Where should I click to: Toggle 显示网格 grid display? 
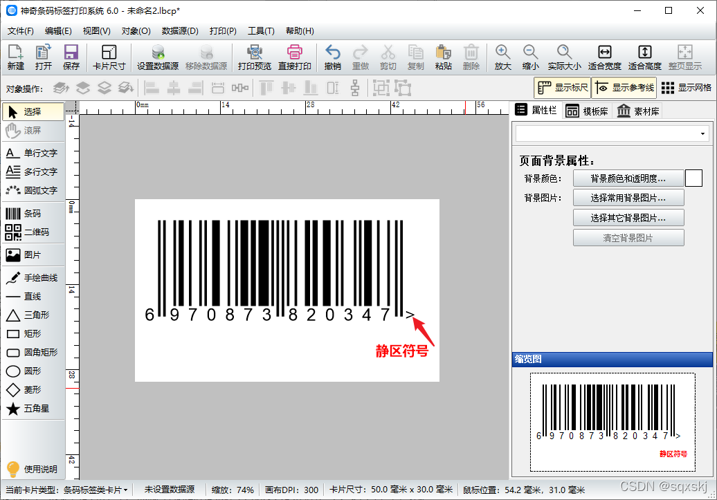[687, 88]
